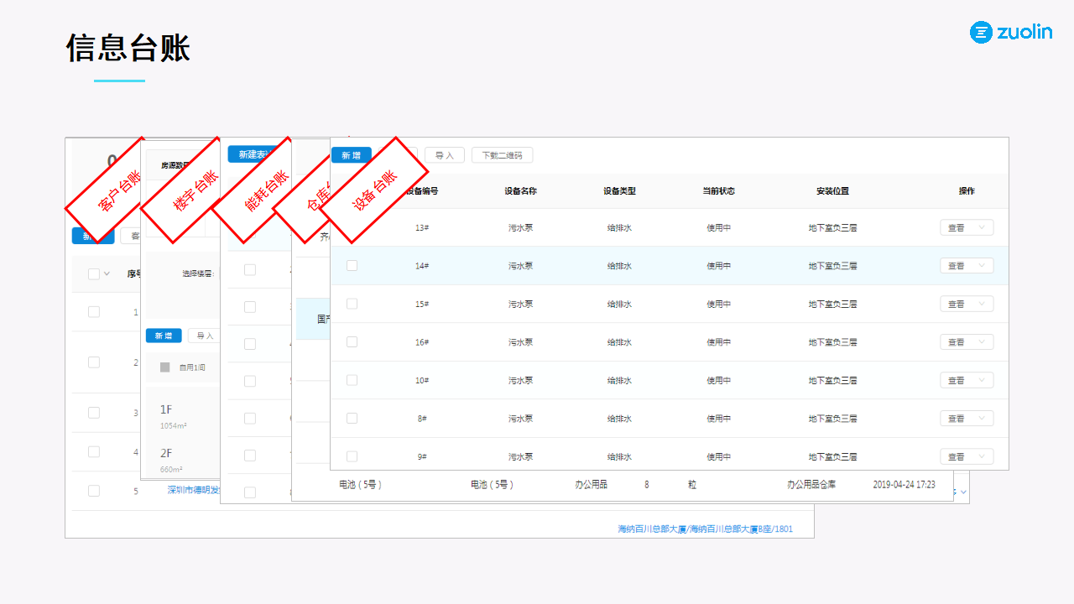Click 导入 button in equipment ledger toolbar
Image resolution: width=1074 pixels, height=604 pixels.
point(445,155)
